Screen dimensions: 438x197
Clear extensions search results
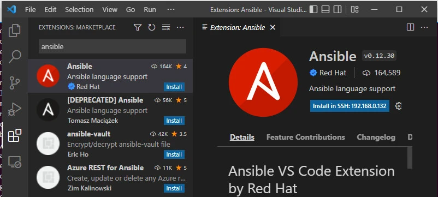click(166, 27)
